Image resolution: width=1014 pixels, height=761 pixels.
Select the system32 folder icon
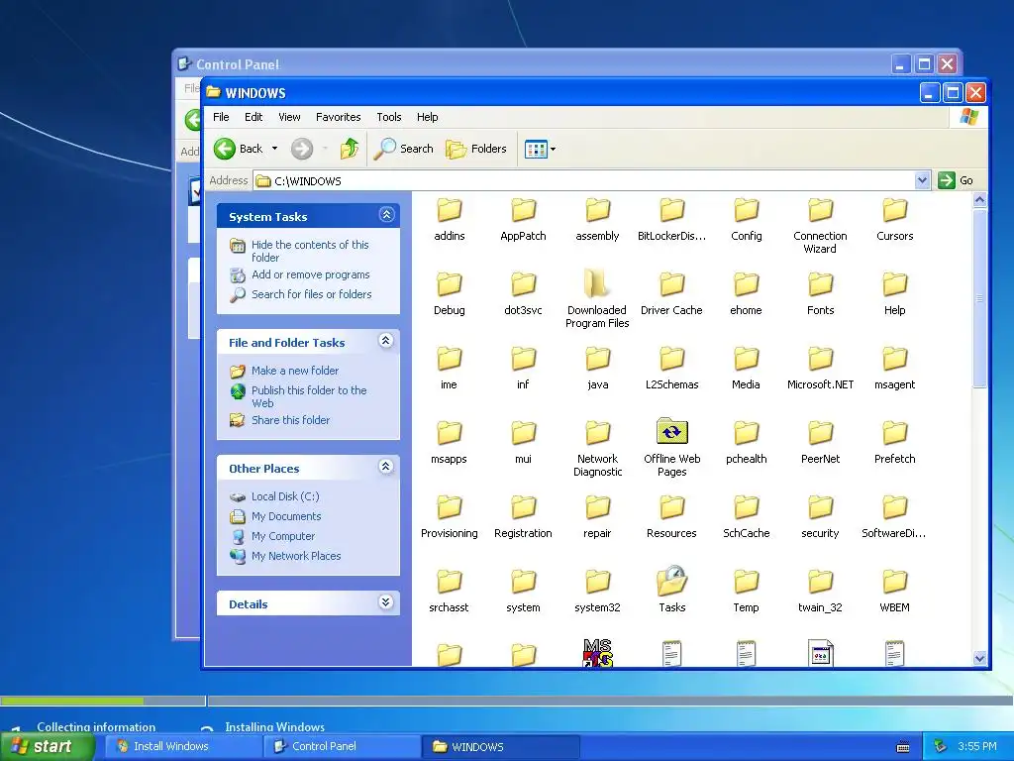(597, 583)
